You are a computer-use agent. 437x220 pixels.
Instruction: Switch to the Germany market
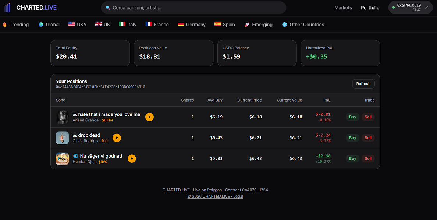(x=192, y=25)
